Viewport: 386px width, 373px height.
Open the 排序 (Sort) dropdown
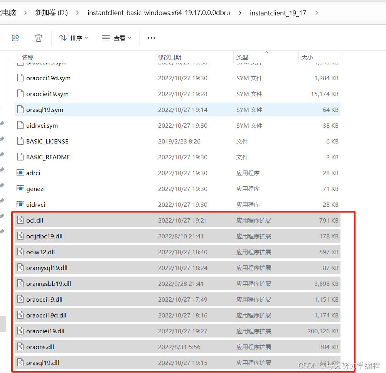(73, 37)
